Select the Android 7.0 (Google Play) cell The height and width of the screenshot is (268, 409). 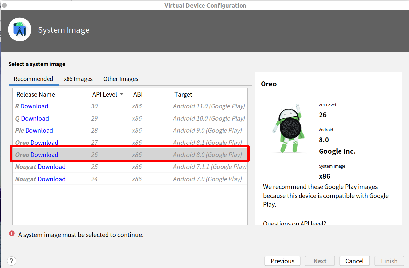click(x=209, y=179)
